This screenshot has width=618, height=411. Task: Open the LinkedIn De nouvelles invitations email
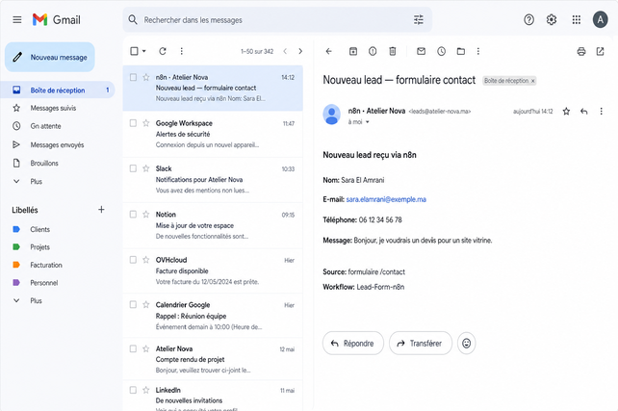click(x=213, y=396)
